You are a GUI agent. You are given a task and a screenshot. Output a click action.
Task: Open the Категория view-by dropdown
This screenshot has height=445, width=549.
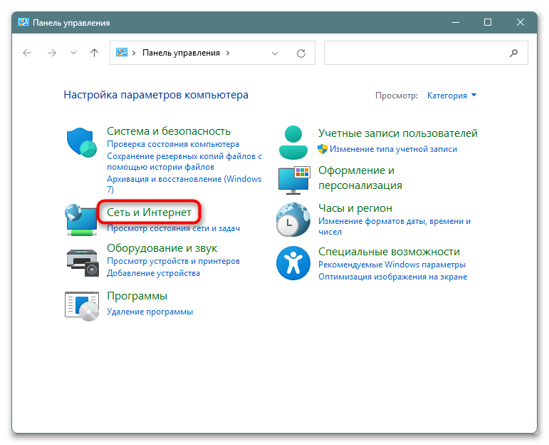[x=451, y=96]
